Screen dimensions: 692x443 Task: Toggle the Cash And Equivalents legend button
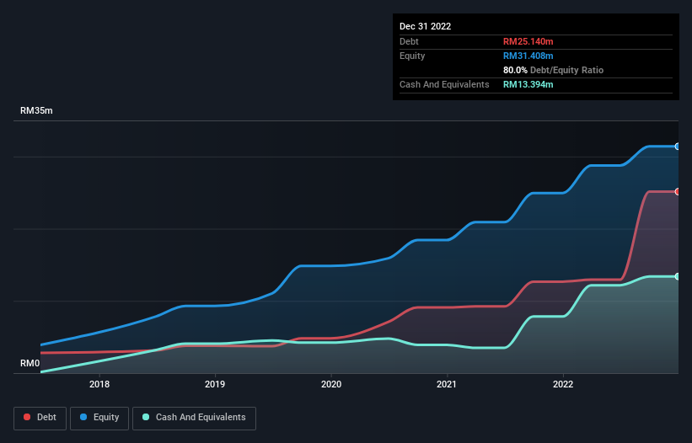194,418
